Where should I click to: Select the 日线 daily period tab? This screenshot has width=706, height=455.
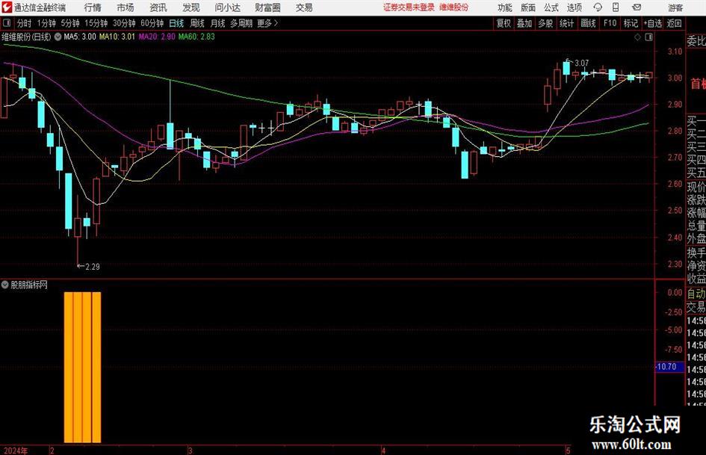176,23
